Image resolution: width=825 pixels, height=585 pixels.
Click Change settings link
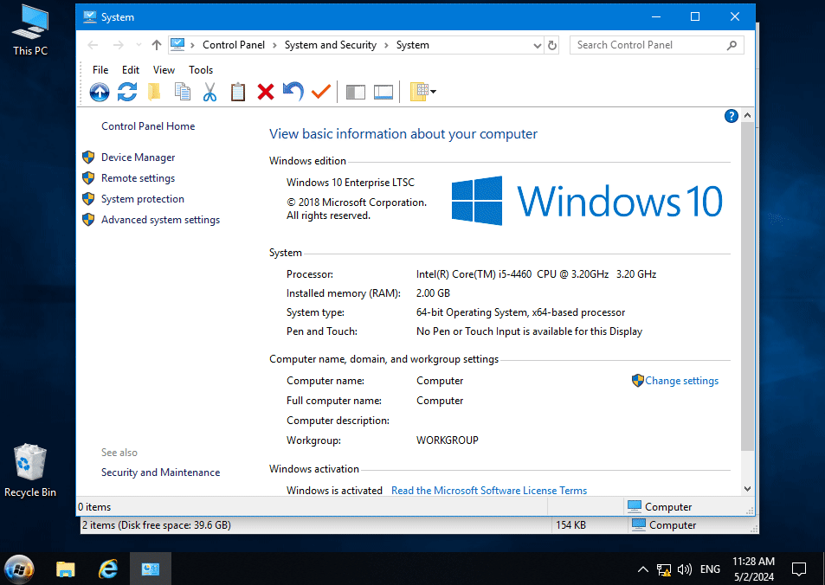pos(681,381)
